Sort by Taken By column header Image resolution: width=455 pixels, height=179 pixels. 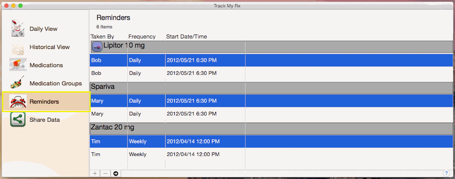pyautogui.click(x=103, y=37)
